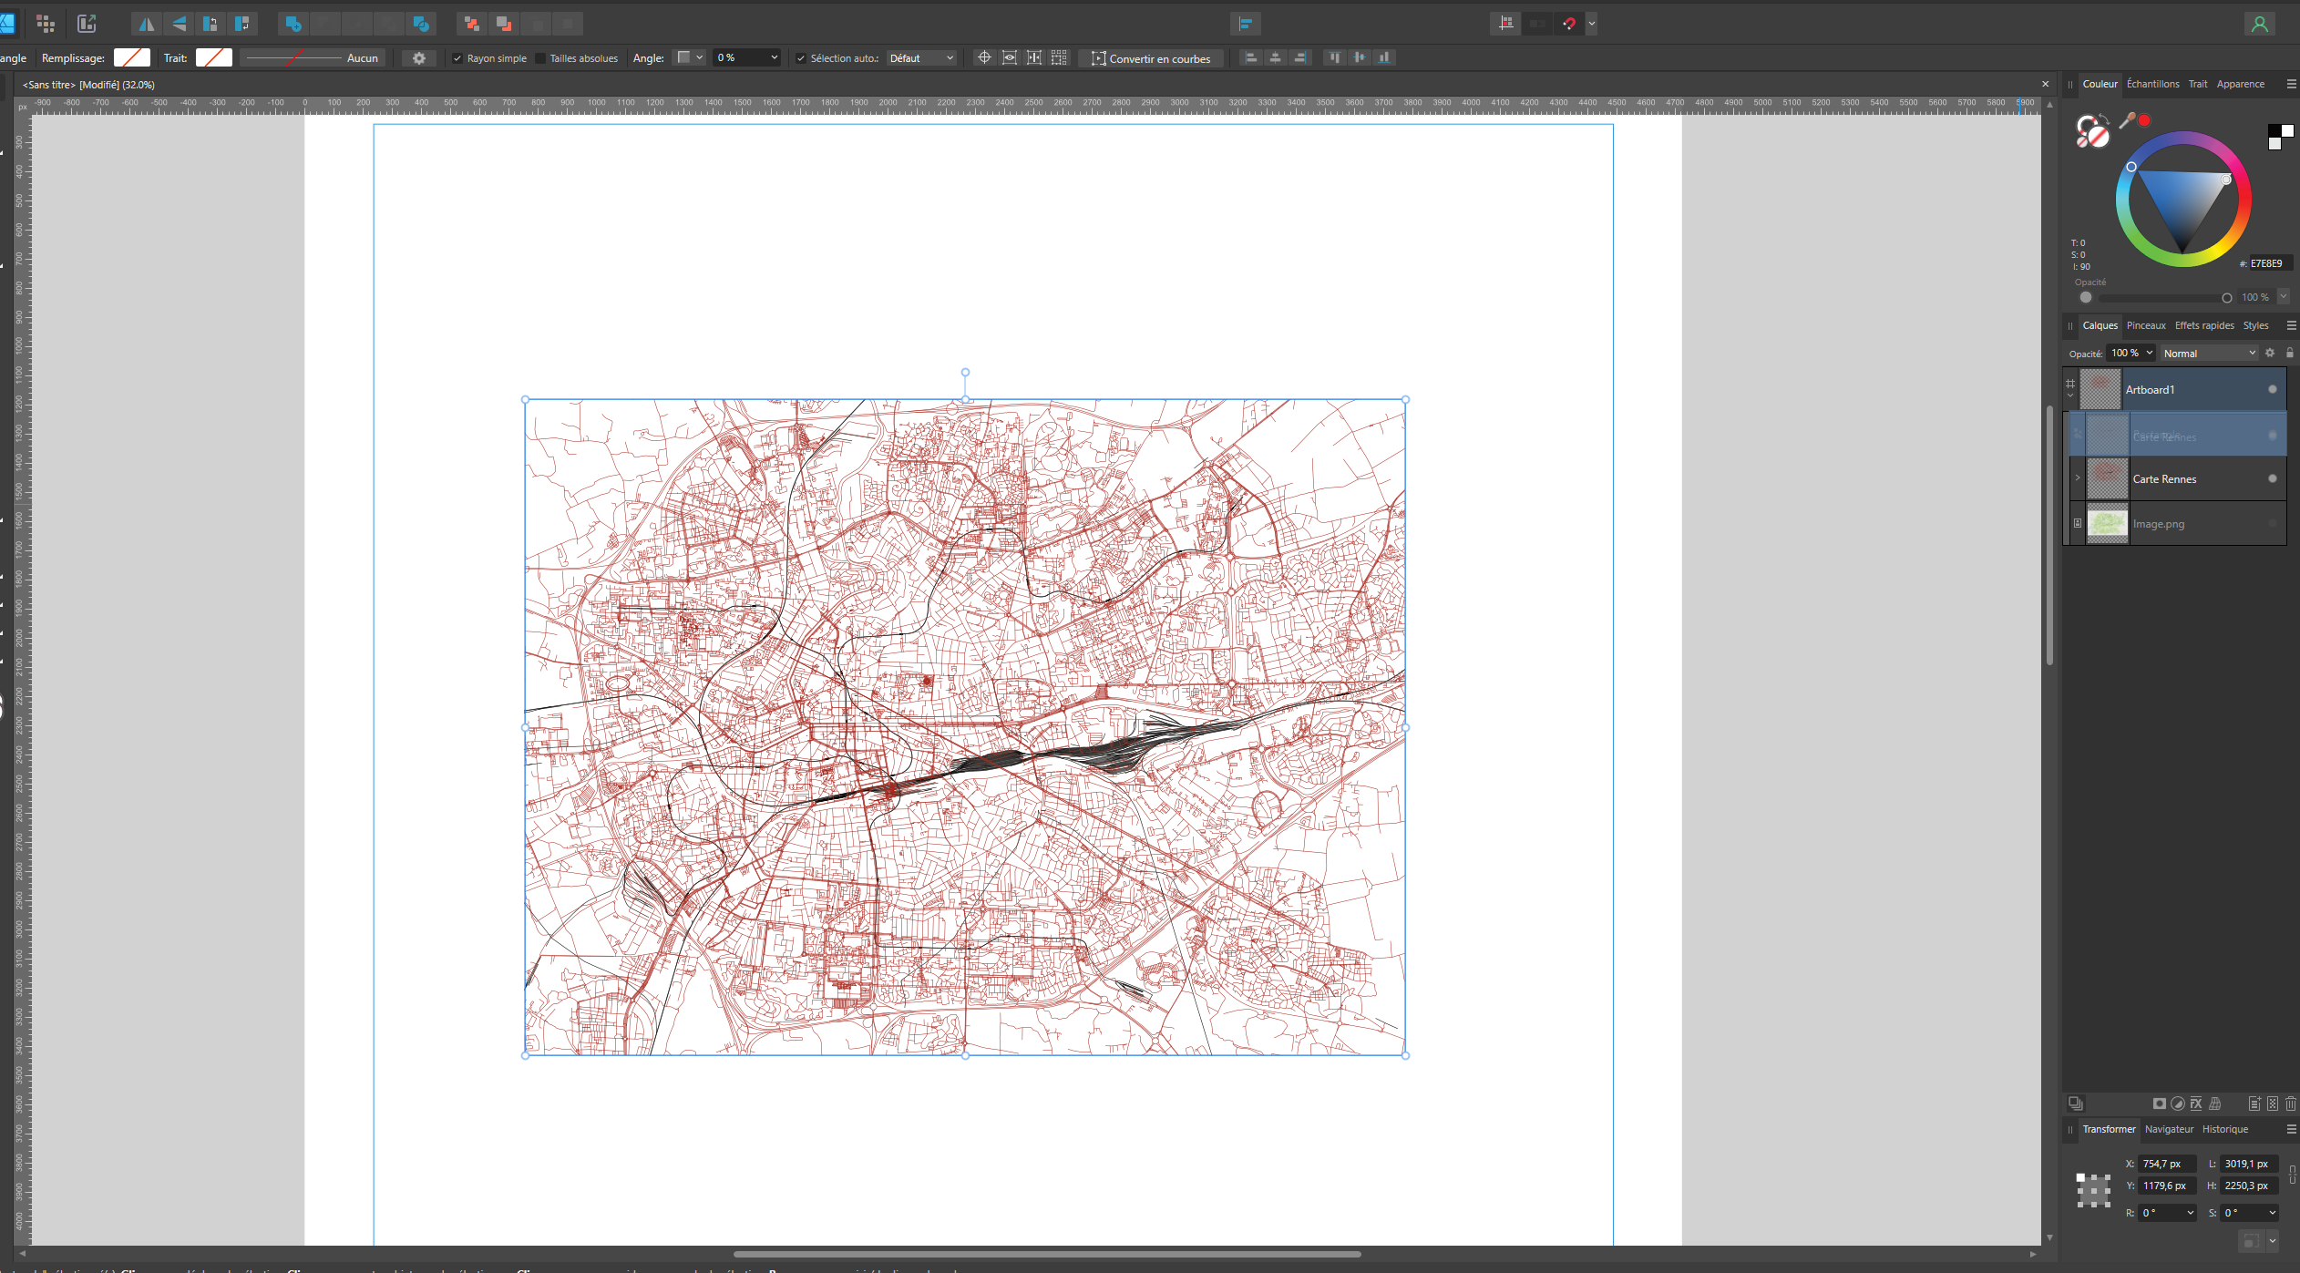Click the flip horizontal icon
Viewport: 2300px width, 1273px height.
point(146,24)
